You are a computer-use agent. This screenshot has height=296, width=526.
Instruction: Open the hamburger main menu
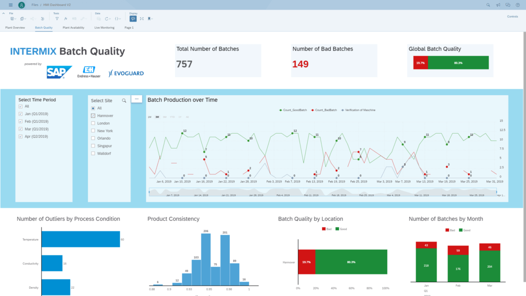tap(11, 5)
